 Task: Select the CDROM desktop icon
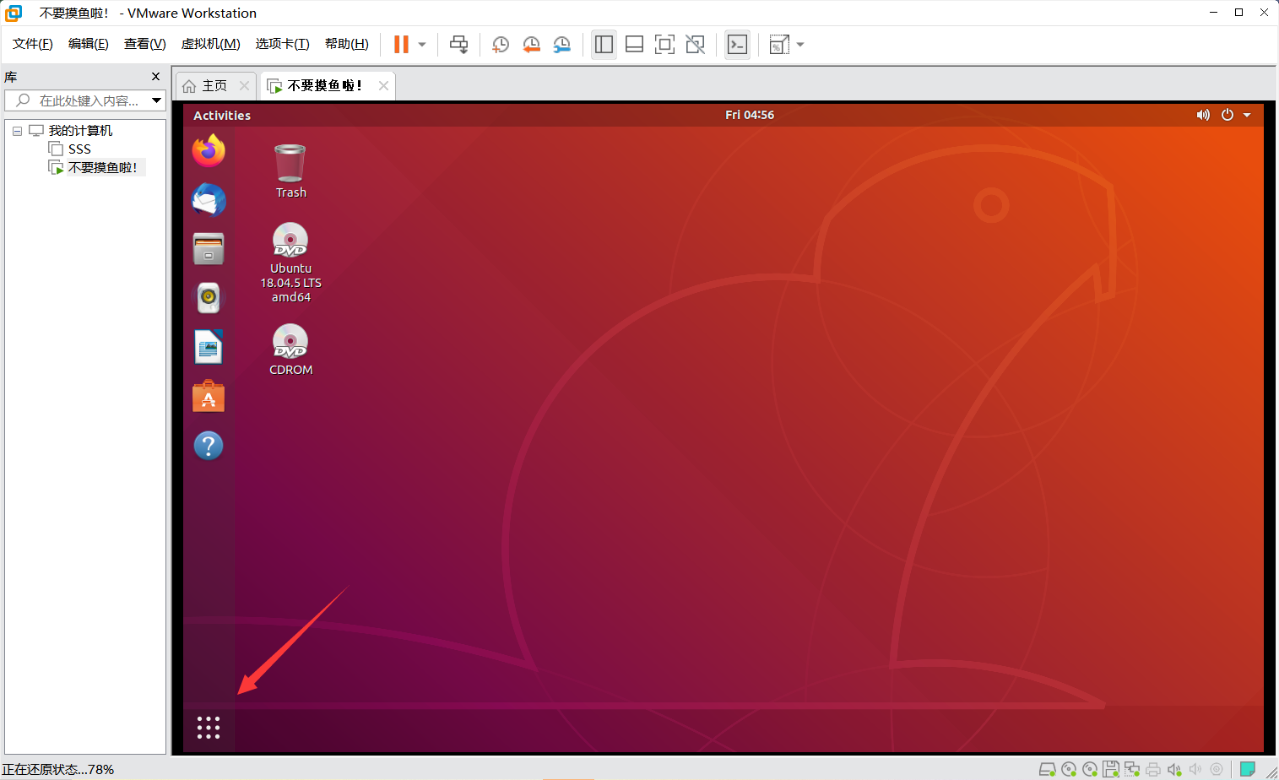point(290,350)
